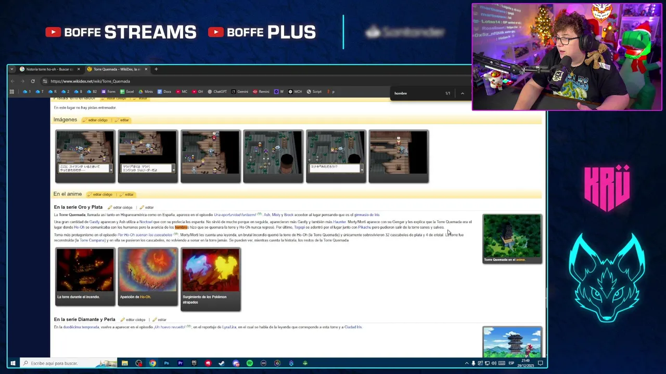Open Windows Start menu
The height and width of the screenshot is (374, 666).
point(13,363)
